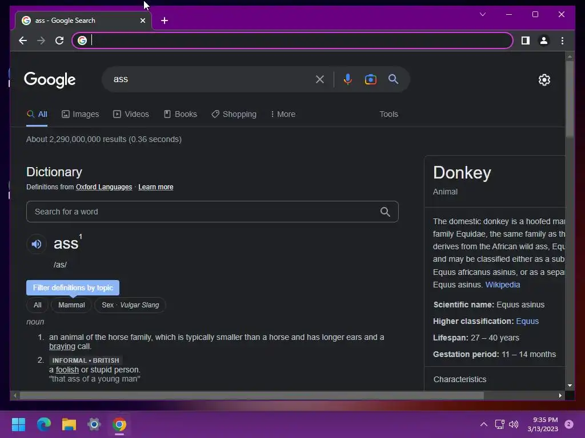Open a new tab with plus icon
The width and height of the screenshot is (585, 438).
coord(165,21)
